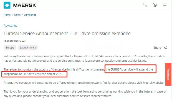Image resolution: width=172 pixels, height=100 pixels.
Task: Click the "Thank you for your understanding" paragraph
Action: tap(85, 94)
